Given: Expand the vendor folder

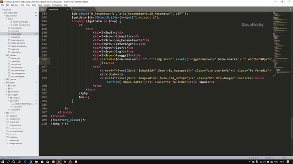Looking at the screenshot, I should pyautogui.click(x=5, y=113).
